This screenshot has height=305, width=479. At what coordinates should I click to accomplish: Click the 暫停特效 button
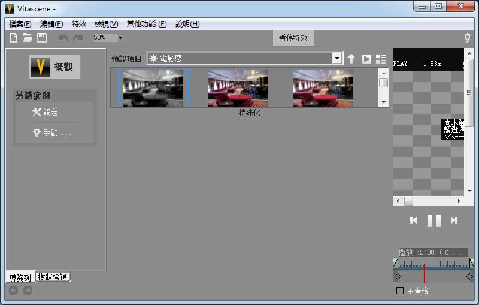pyautogui.click(x=293, y=38)
